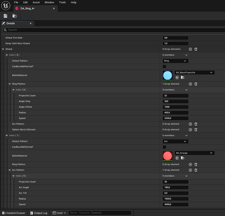Viewport: 225px width, 216px height.
Task: Open the Output Log
Action: (x=39, y=213)
